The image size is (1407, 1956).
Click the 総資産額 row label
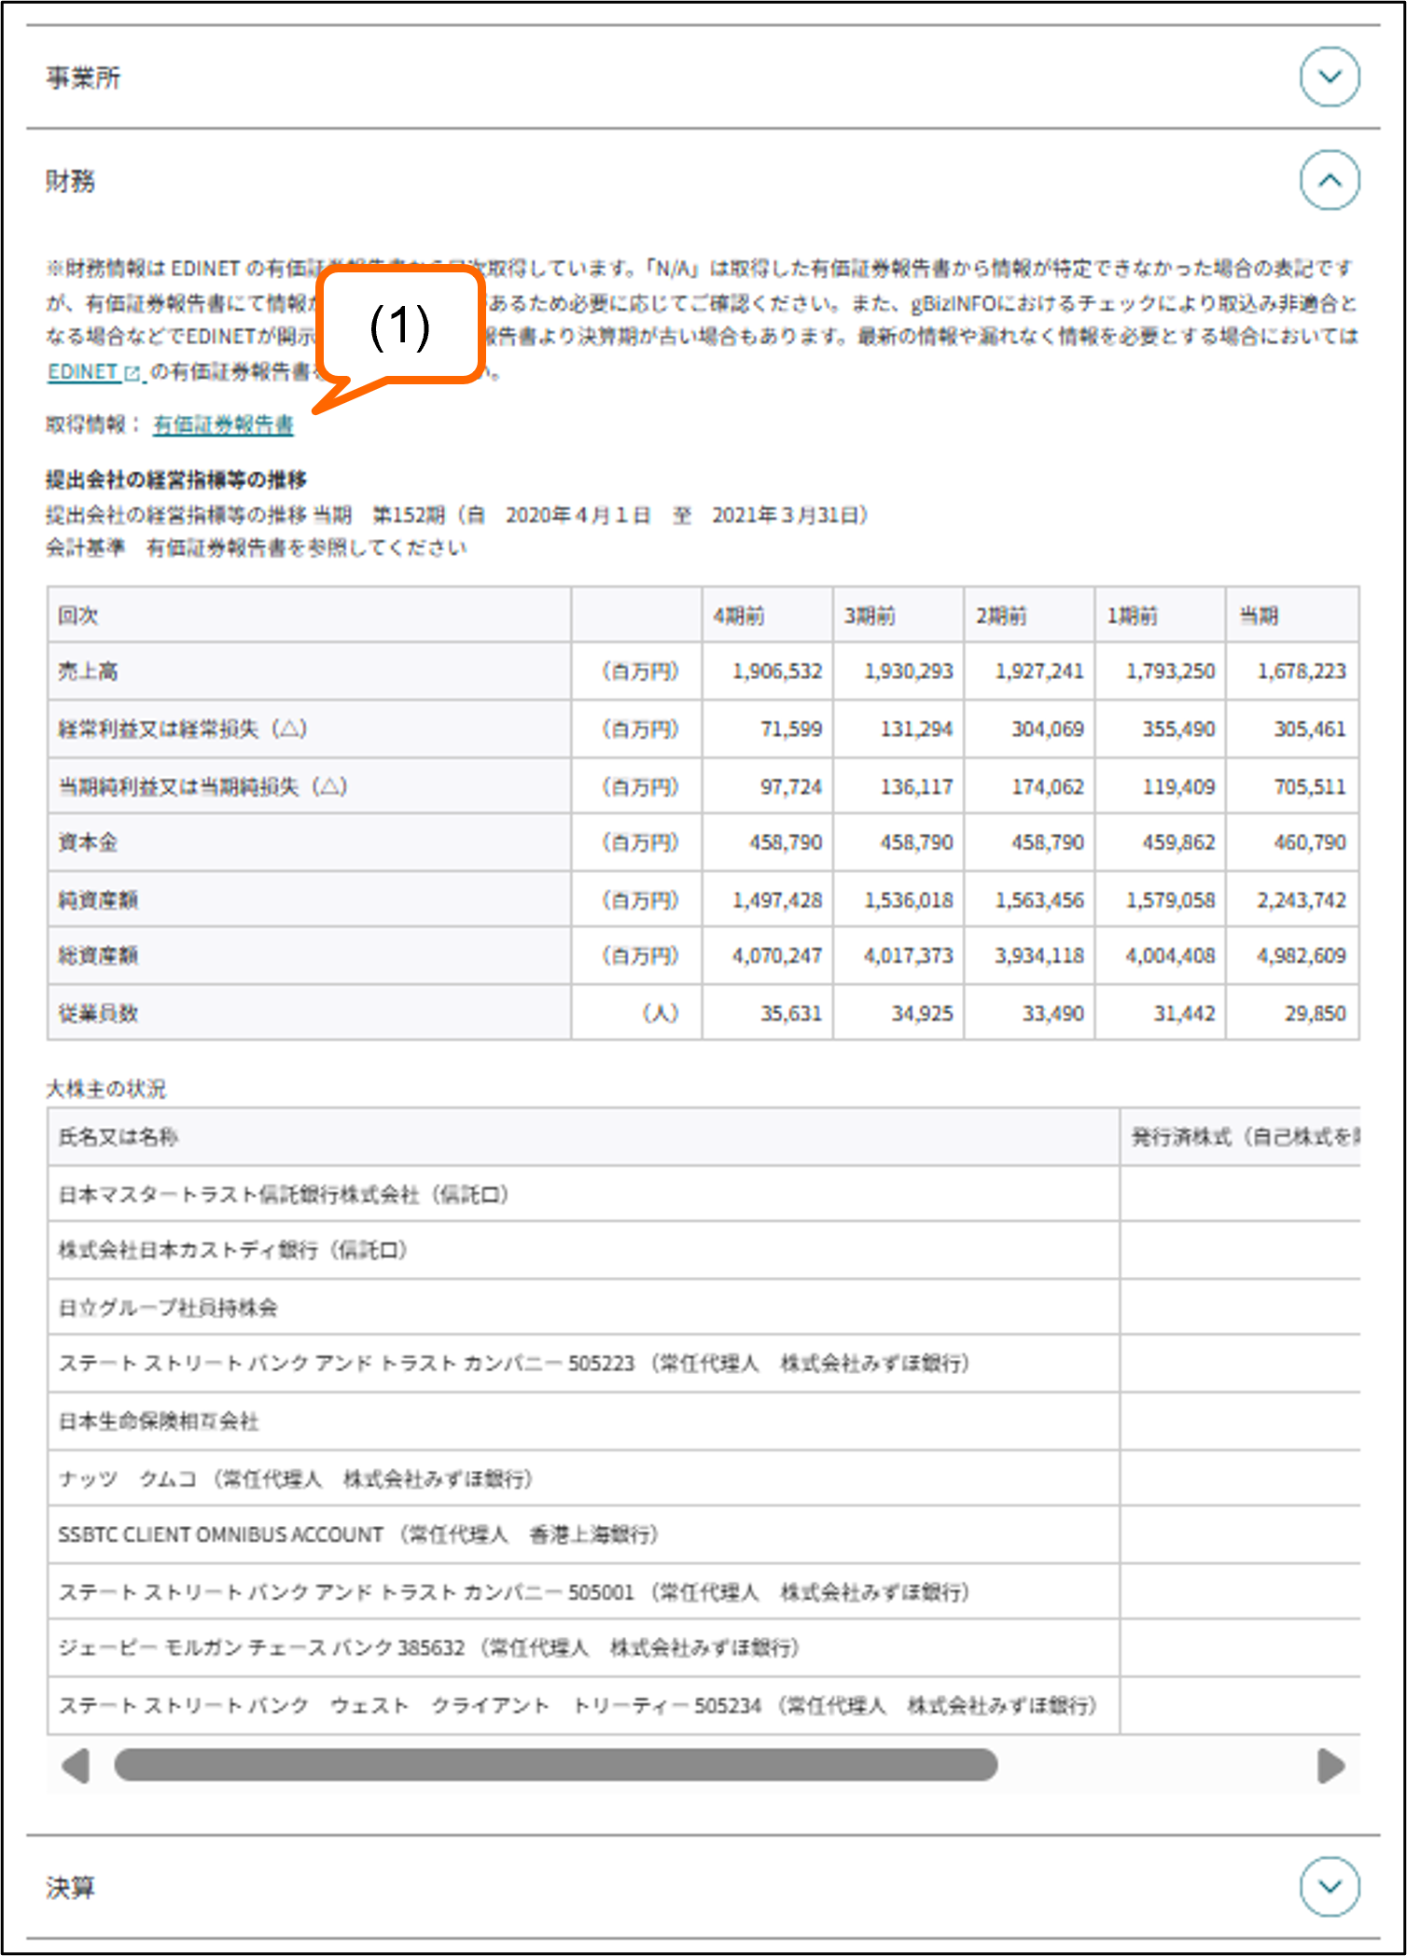click(x=98, y=956)
